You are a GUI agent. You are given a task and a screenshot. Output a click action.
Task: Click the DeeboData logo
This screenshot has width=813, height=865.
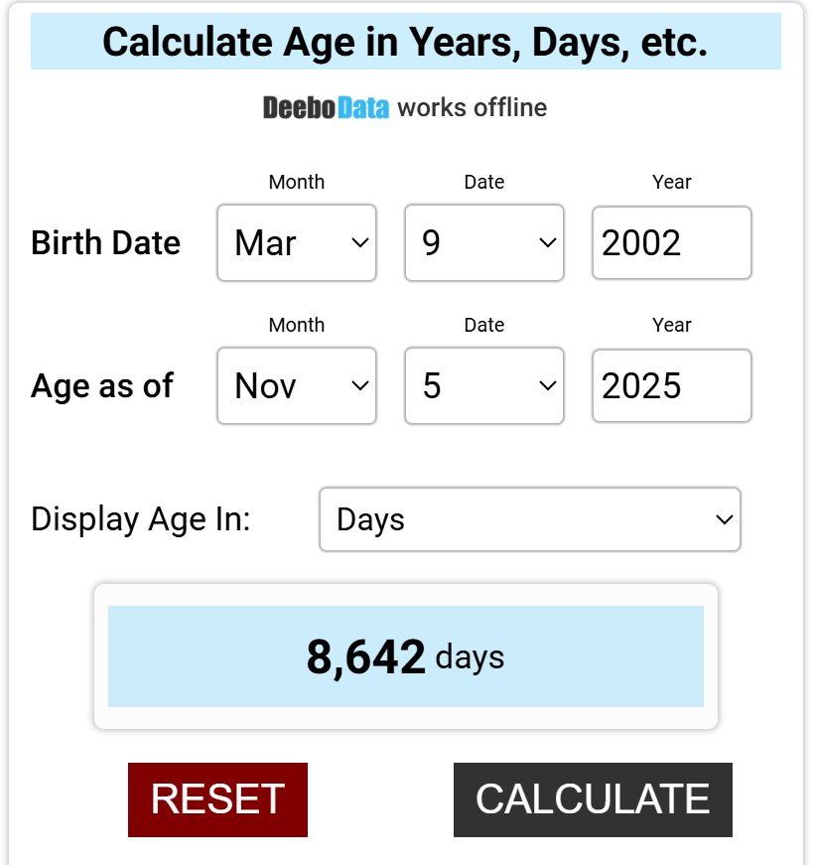(326, 107)
